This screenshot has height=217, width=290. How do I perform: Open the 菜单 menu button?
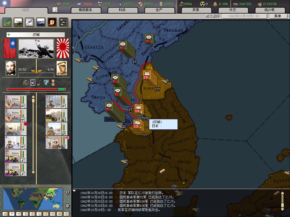tap(278, 16)
